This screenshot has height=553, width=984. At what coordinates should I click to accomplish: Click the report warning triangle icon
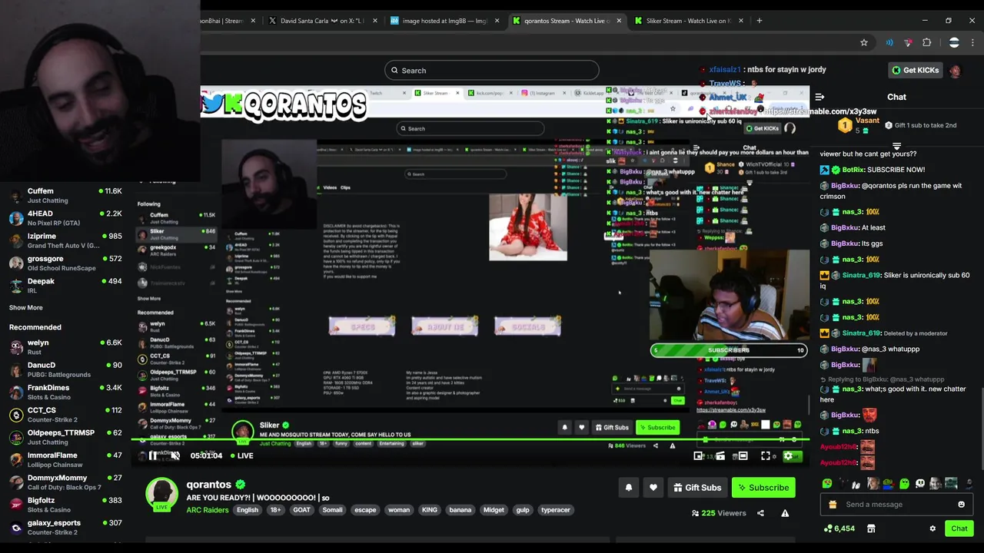[x=785, y=513]
